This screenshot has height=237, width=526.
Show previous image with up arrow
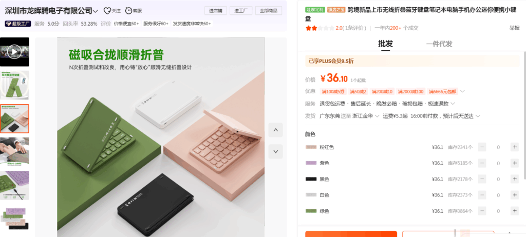276,130
